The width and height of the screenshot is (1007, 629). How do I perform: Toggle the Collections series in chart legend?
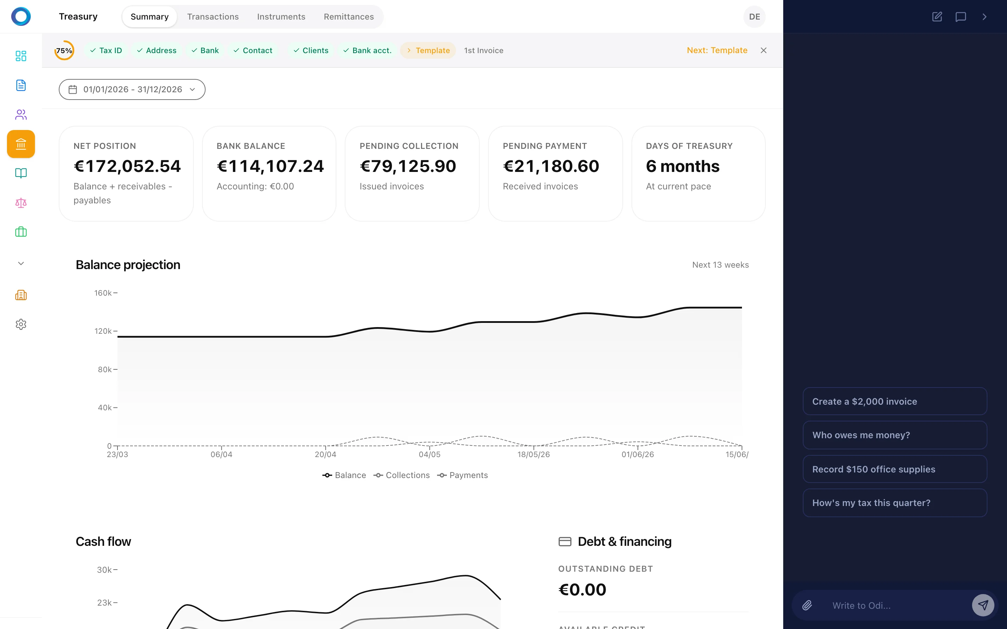click(401, 475)
